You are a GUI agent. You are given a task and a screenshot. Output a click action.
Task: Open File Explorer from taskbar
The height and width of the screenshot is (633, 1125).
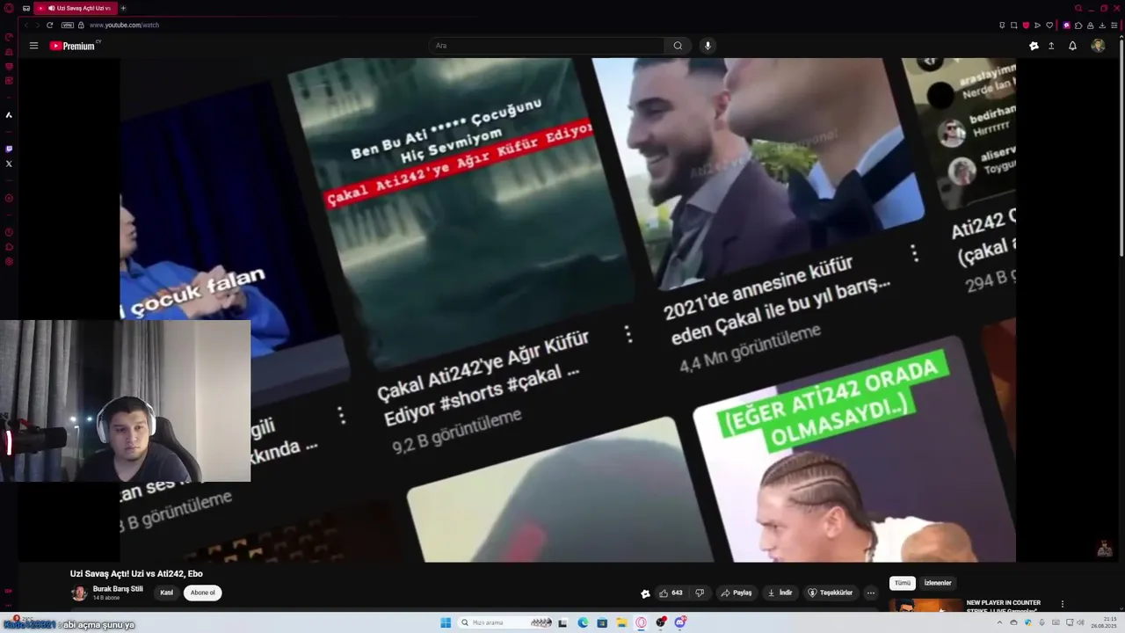[621, 622]
